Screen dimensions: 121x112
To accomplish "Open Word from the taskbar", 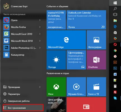I will [x=115, y=74].
